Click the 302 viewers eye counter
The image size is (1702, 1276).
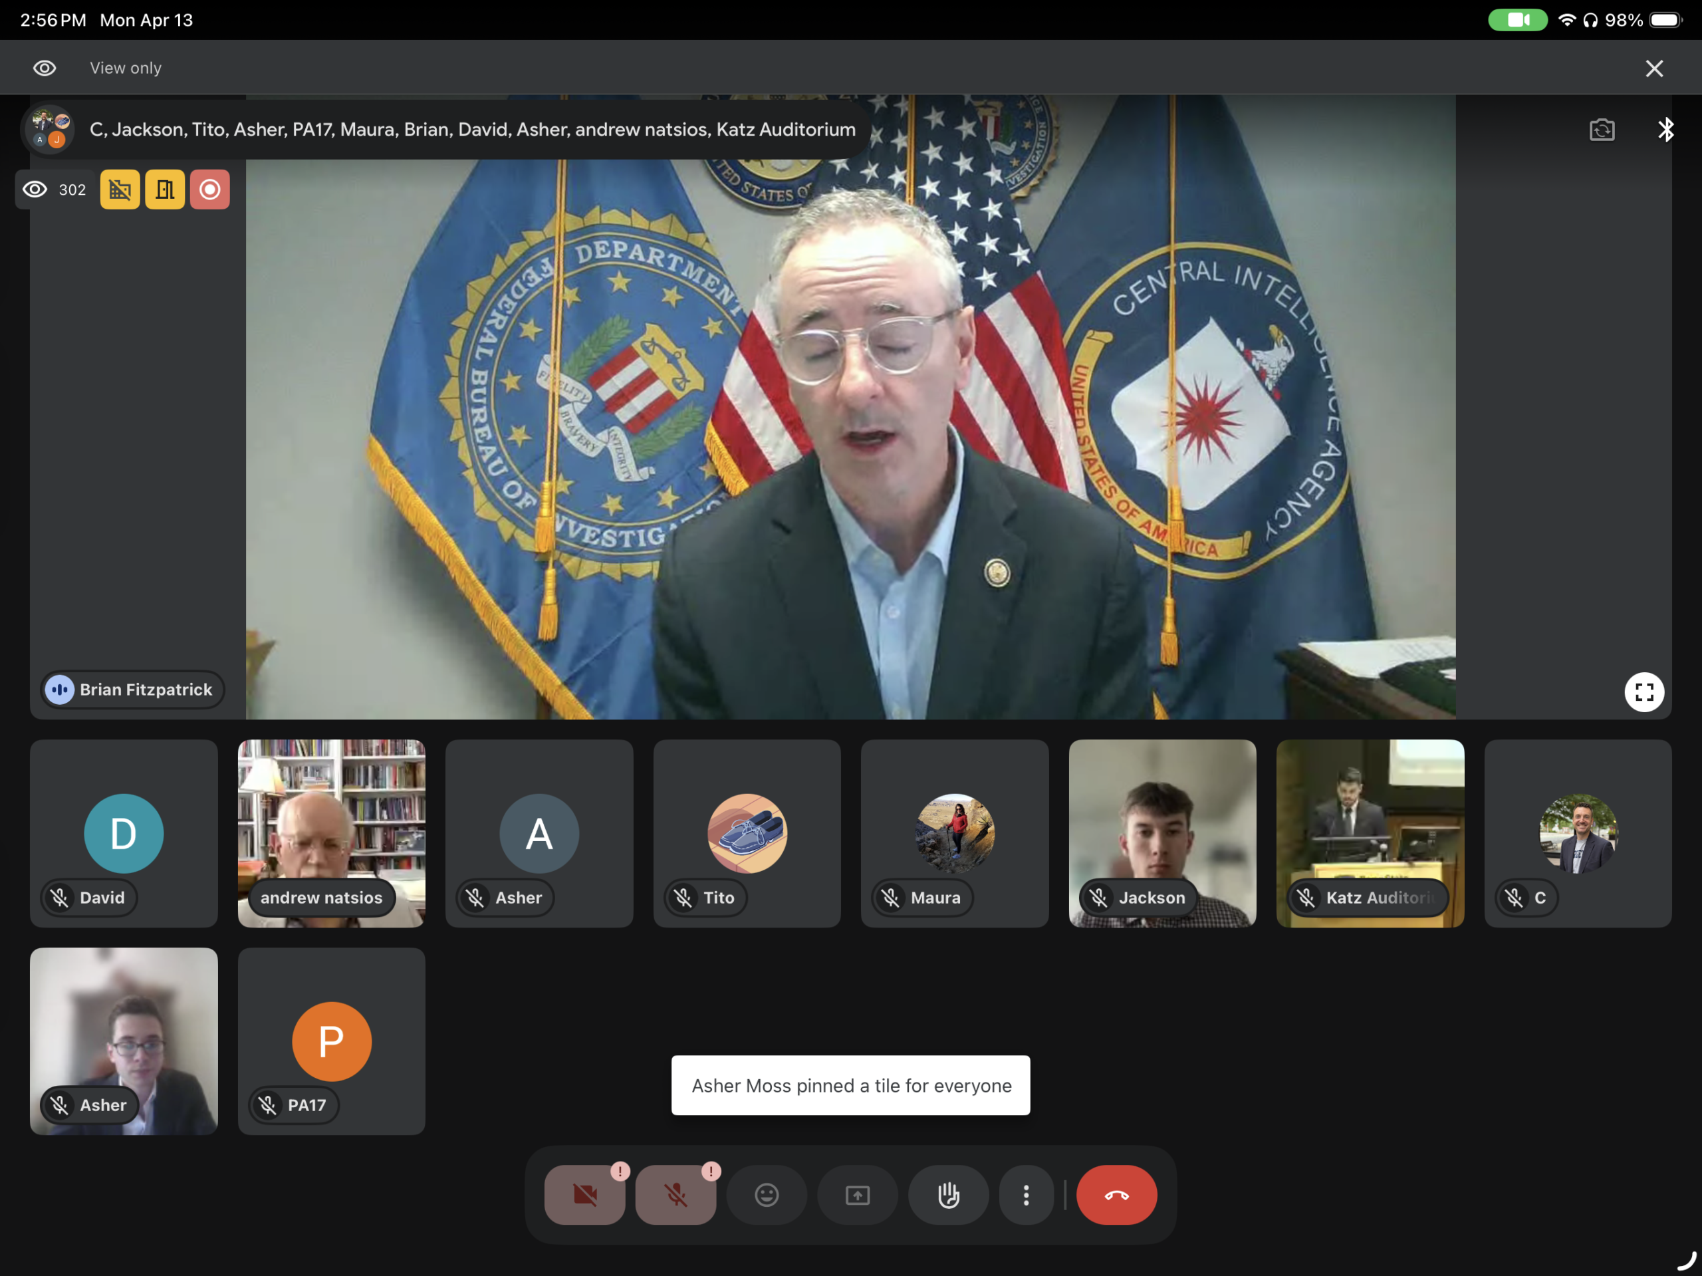coord(55,190)
